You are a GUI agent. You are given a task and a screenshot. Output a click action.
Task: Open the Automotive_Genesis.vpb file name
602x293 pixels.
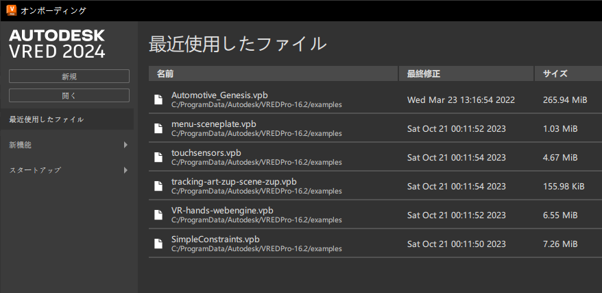click(219, 95)
